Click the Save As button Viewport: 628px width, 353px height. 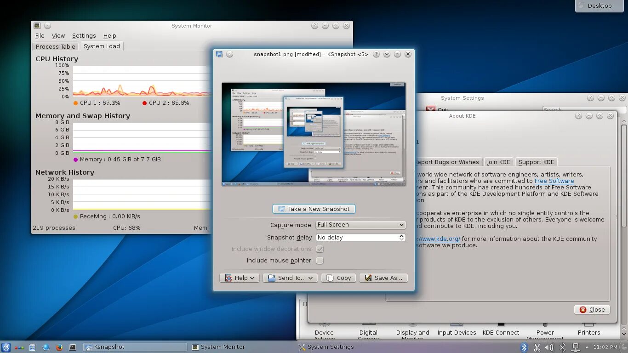tap(383, 278)
